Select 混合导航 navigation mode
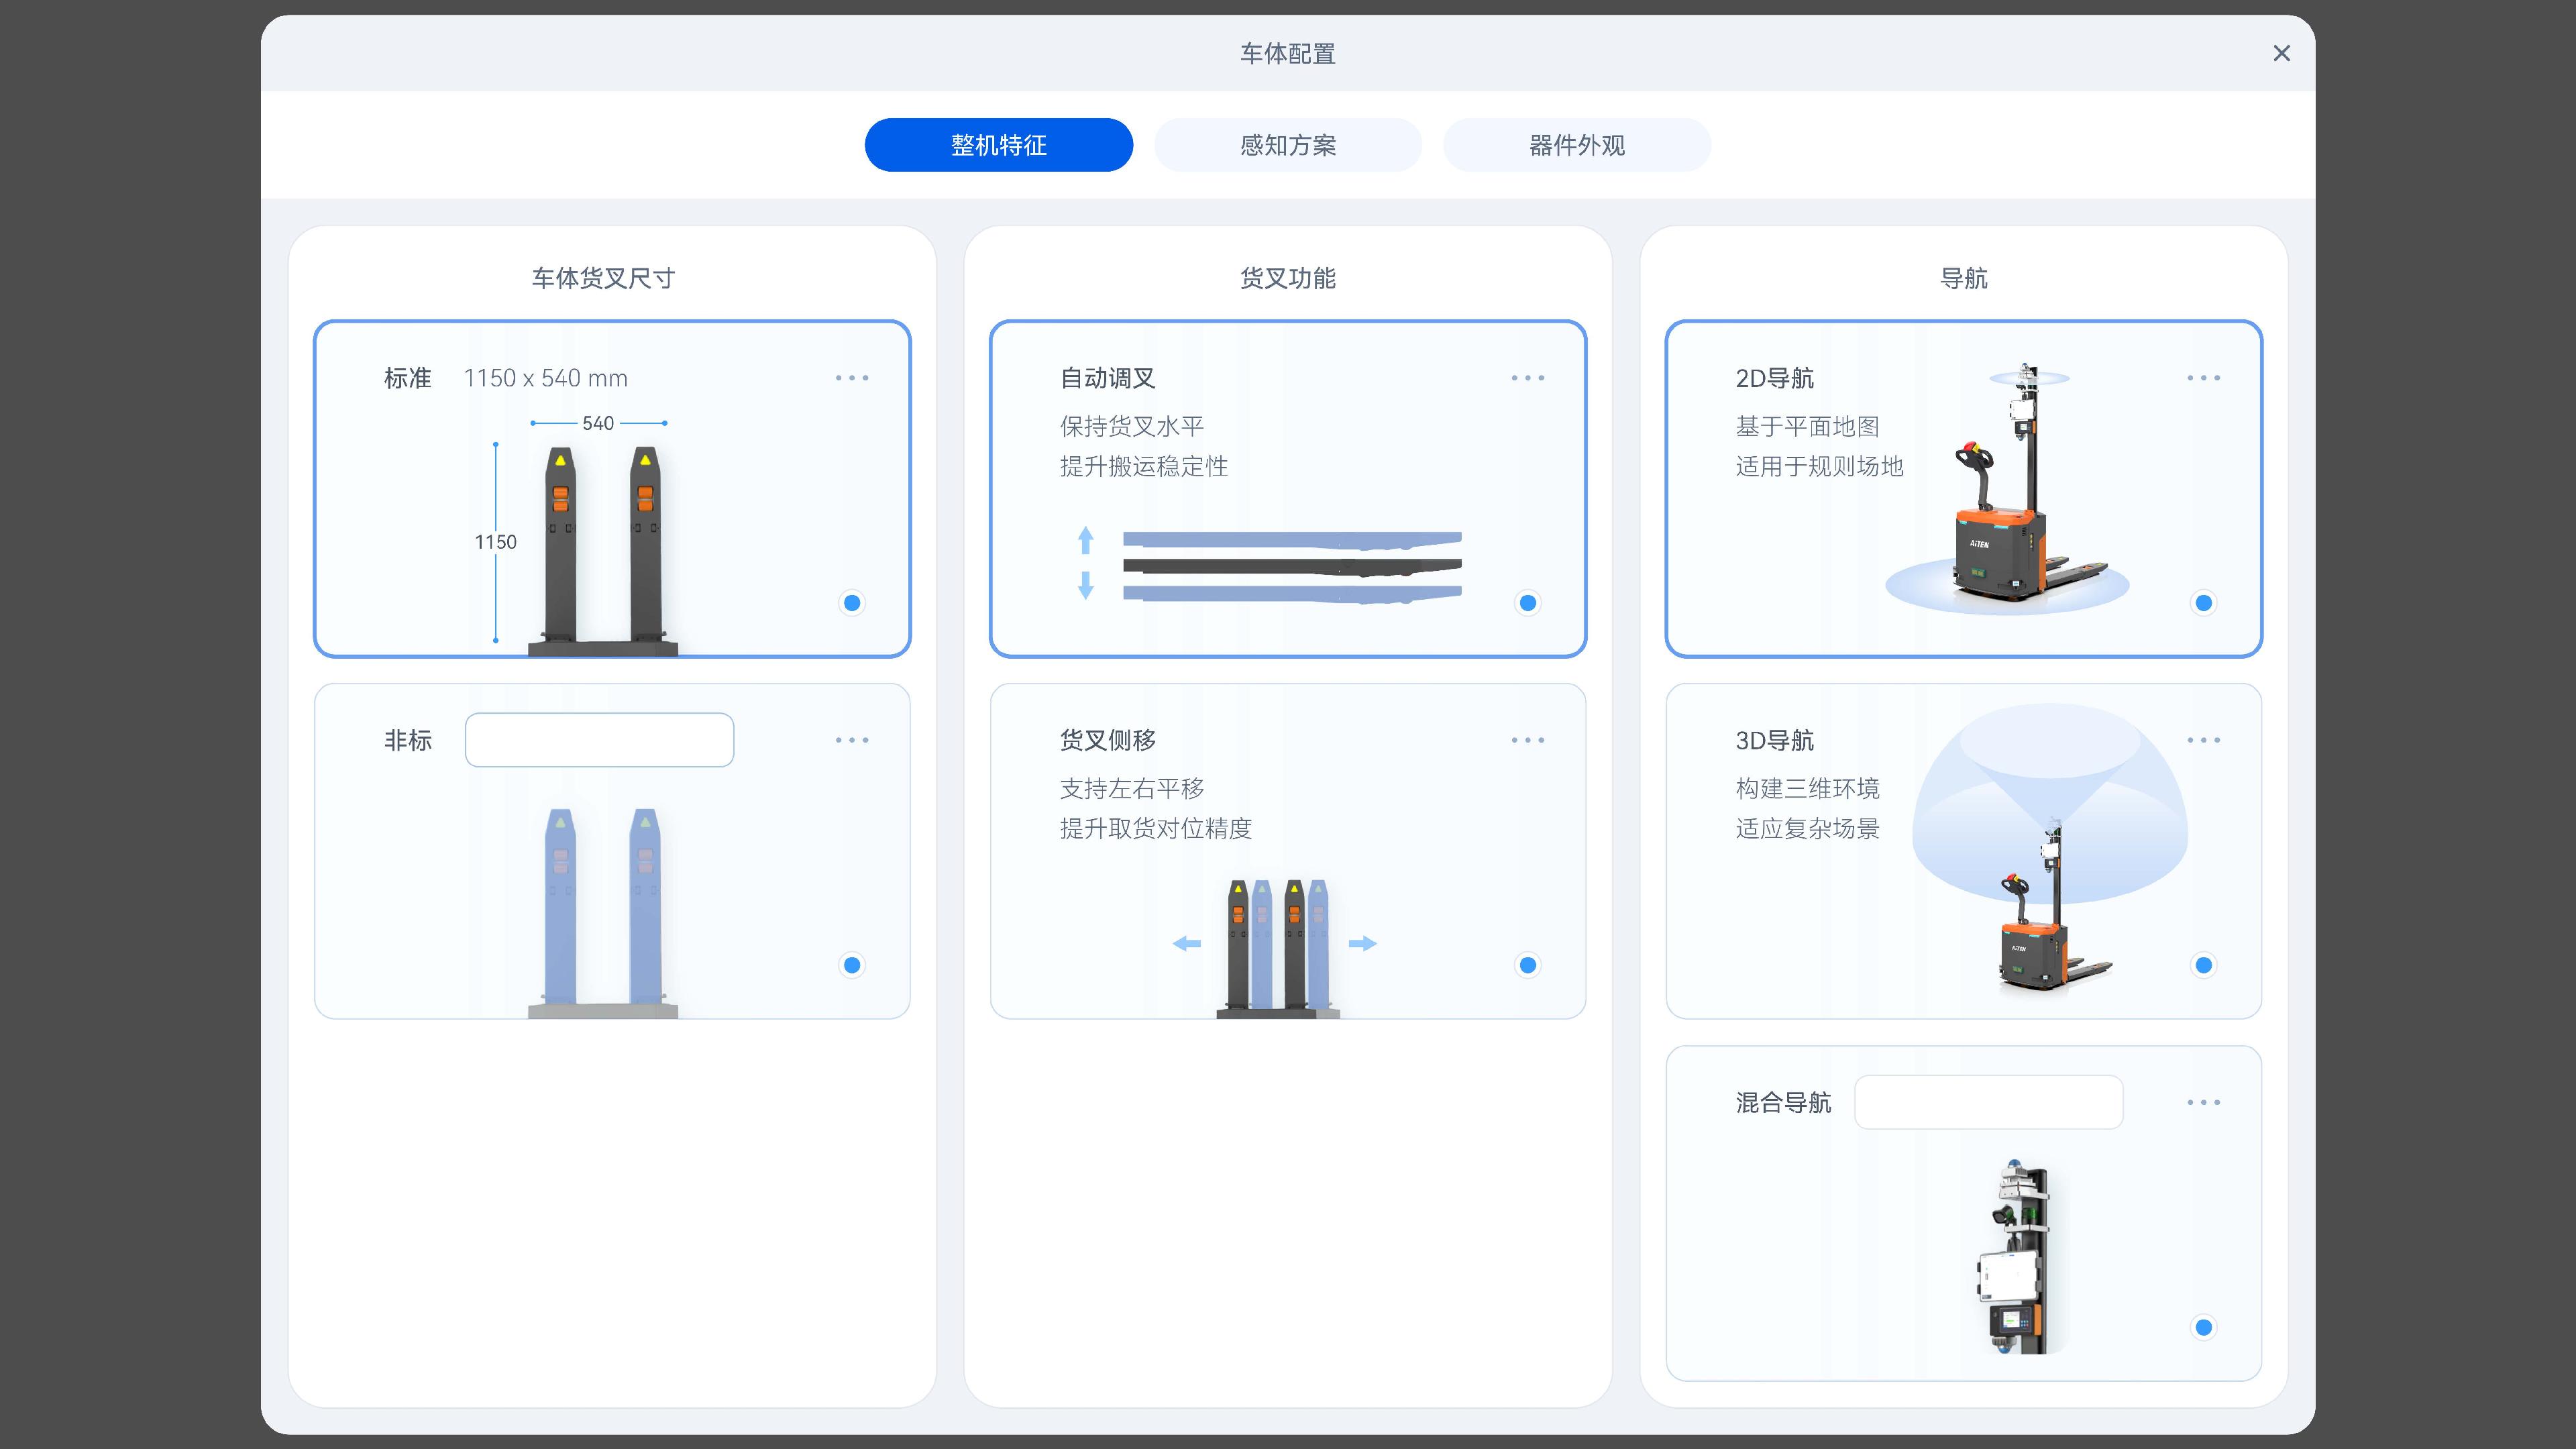 2204,1327
